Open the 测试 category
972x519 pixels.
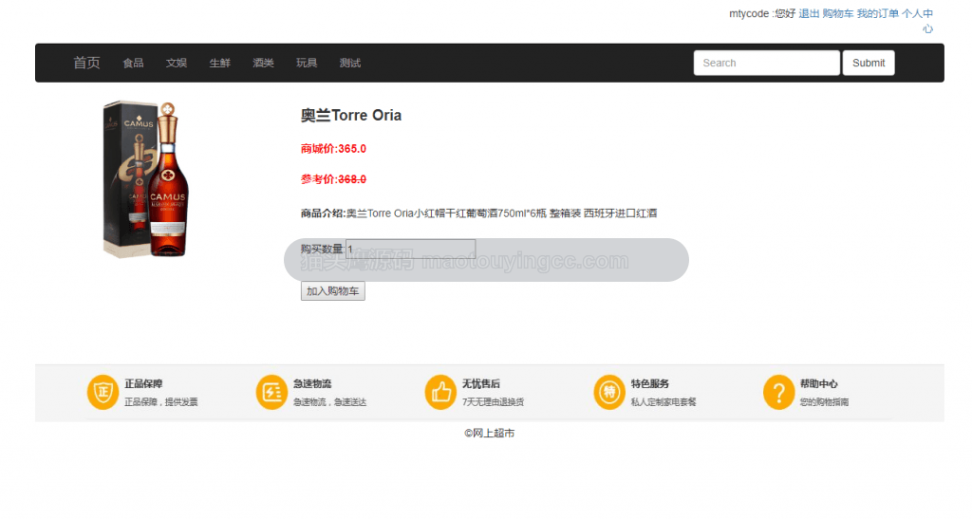[350, 63]
